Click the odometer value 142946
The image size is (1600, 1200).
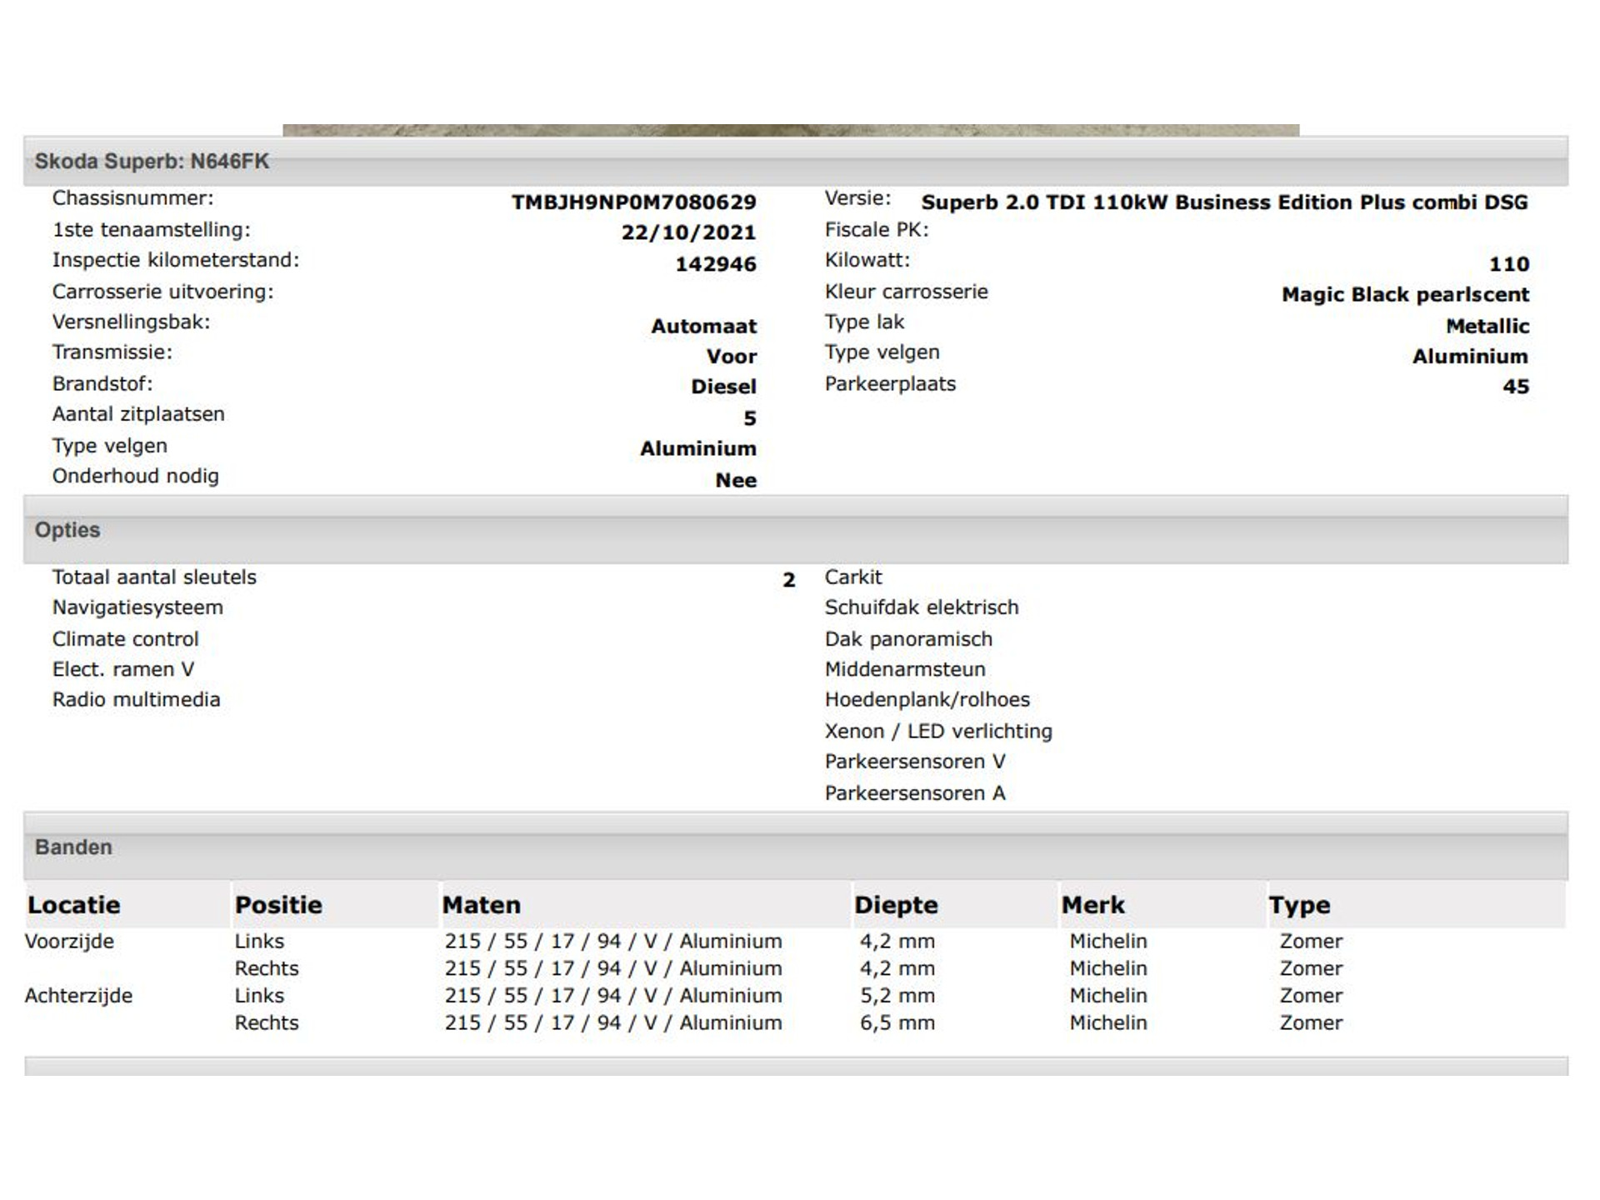point(715,264)
